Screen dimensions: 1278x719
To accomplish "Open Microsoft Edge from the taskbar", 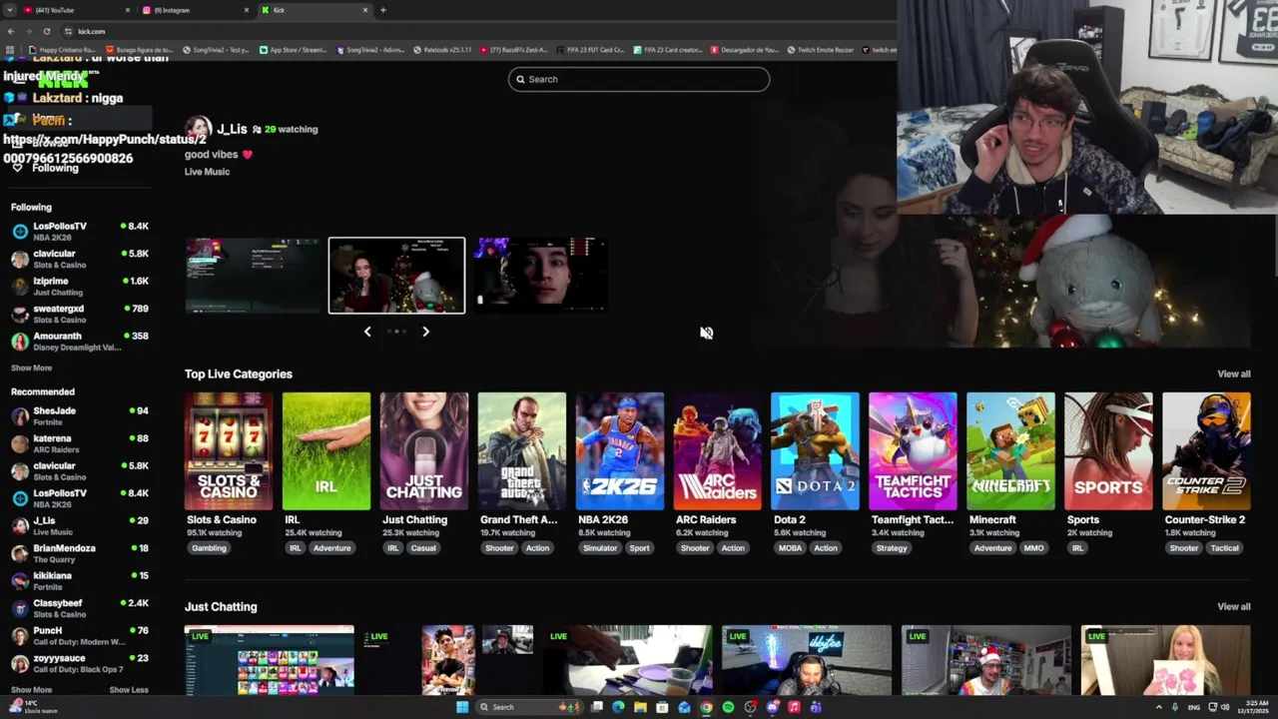I will point(618,707).
